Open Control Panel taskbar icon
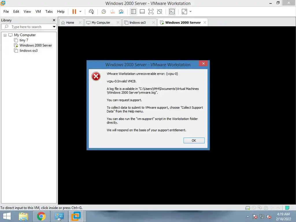This screenshot has width=296, height=222. pos(59,216)
